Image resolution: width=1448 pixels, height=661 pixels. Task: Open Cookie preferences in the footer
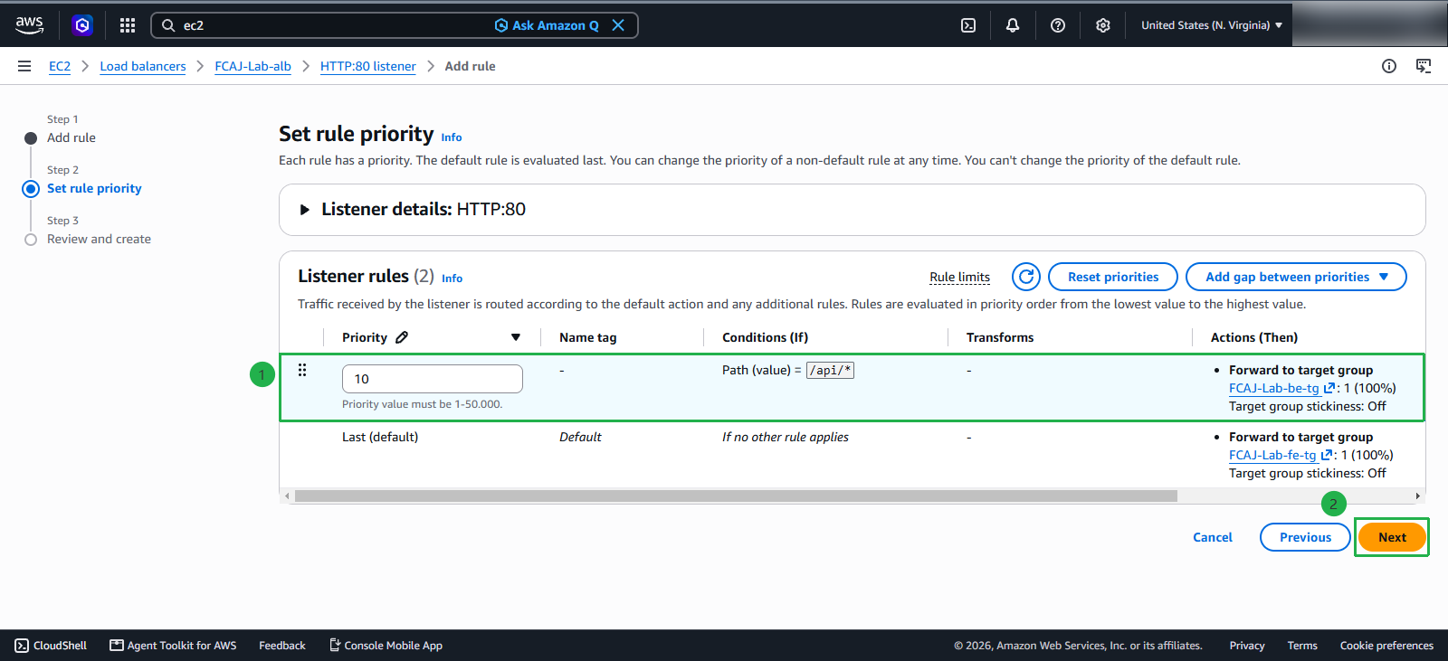click(x=1386, y=646)
